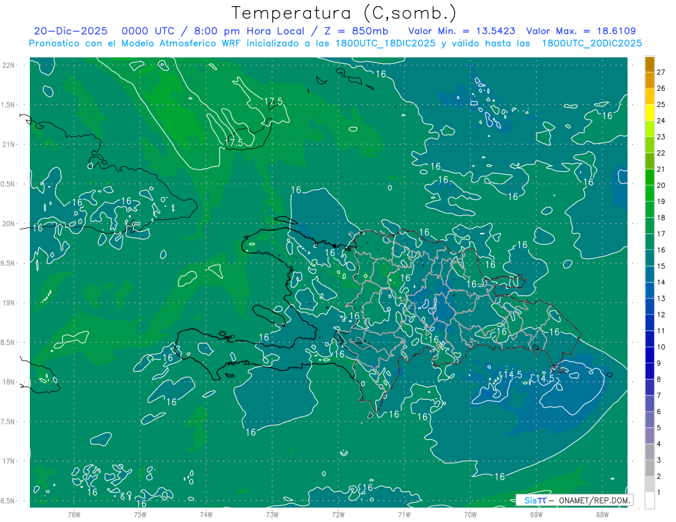Click the '17N' latitude axis label
Image resolution: width=676 pixels, height=522 pixels.
[8, 461]
